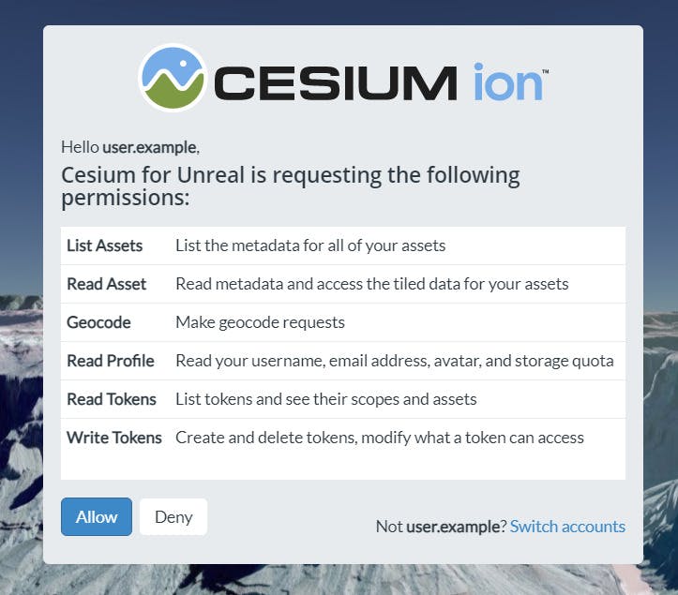Click the Read Asset tiled data description

(372, 284)
